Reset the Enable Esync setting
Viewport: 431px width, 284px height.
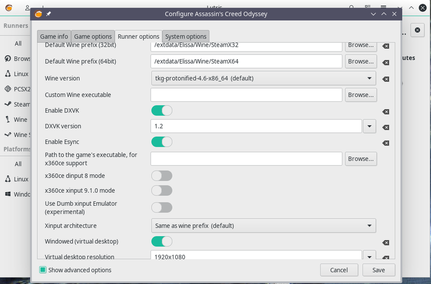pos(386,143)
